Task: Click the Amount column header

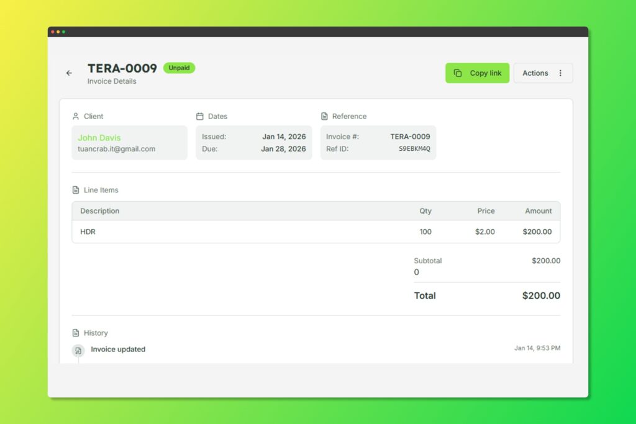Action: coord(538,211)
